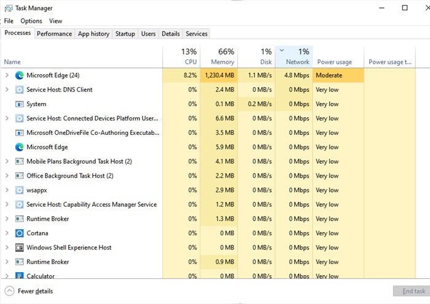The width and height of the screenshot is (430, 304).
Task: Sort by Power usage trend column header
Action: pyautogui.click(x=389, y=57)
